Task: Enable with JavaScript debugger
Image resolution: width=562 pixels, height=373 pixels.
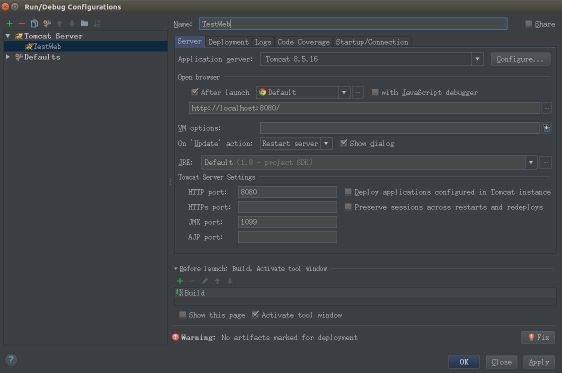Action: 375,92
